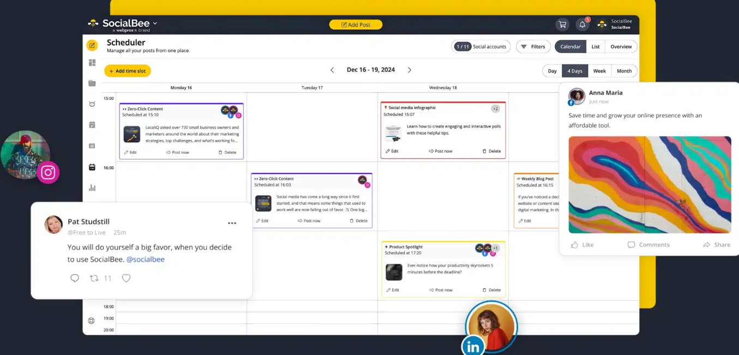Viewport: 739px width, 355px height.
Task: Open the Filters button
Action: (x=533, y=46)
